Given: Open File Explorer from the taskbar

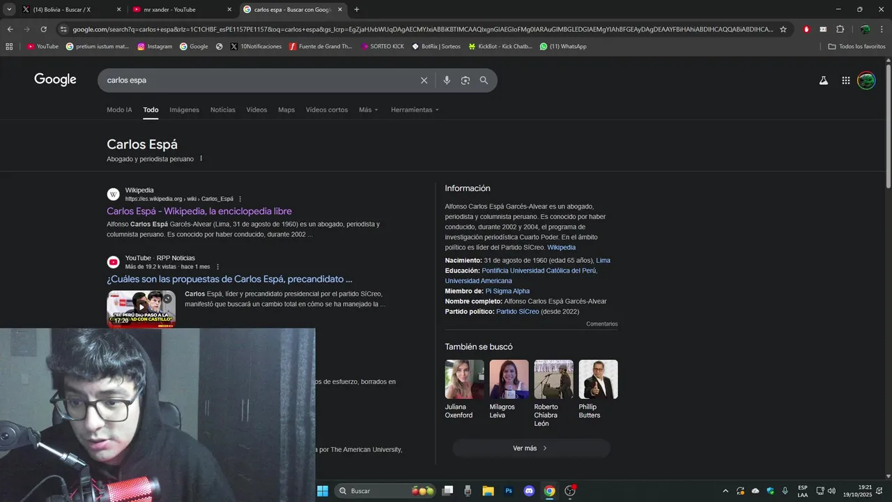Looking at the screenshot, I should [488, 491].
